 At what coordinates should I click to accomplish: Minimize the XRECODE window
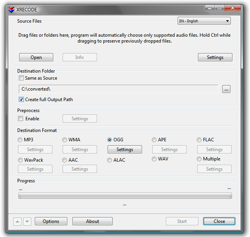[210, 8]
